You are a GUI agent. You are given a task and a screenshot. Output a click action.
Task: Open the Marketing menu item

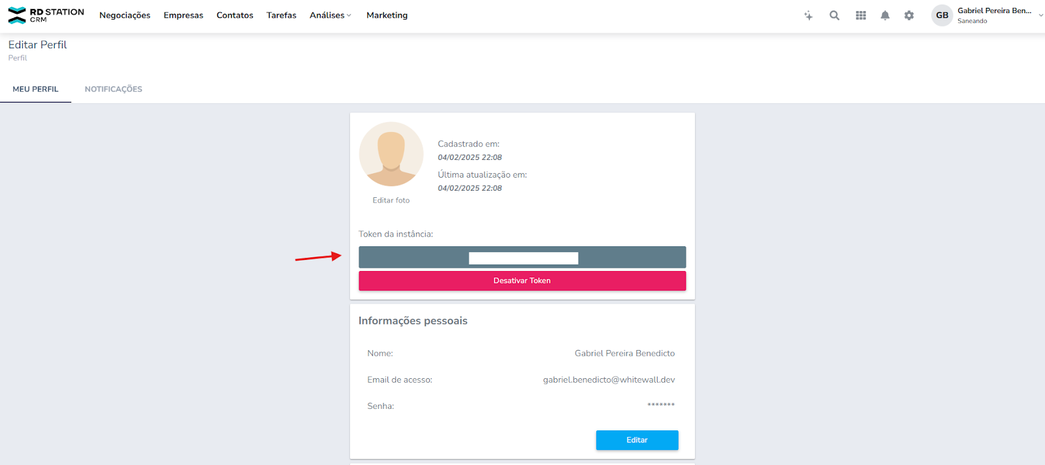tap(387, 16)
